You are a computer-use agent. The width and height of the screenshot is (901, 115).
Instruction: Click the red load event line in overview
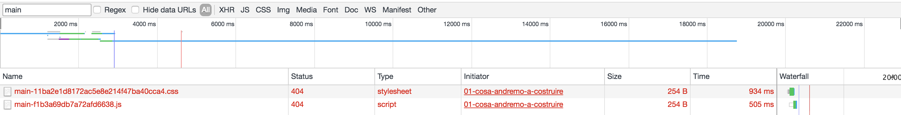point(181,49)
